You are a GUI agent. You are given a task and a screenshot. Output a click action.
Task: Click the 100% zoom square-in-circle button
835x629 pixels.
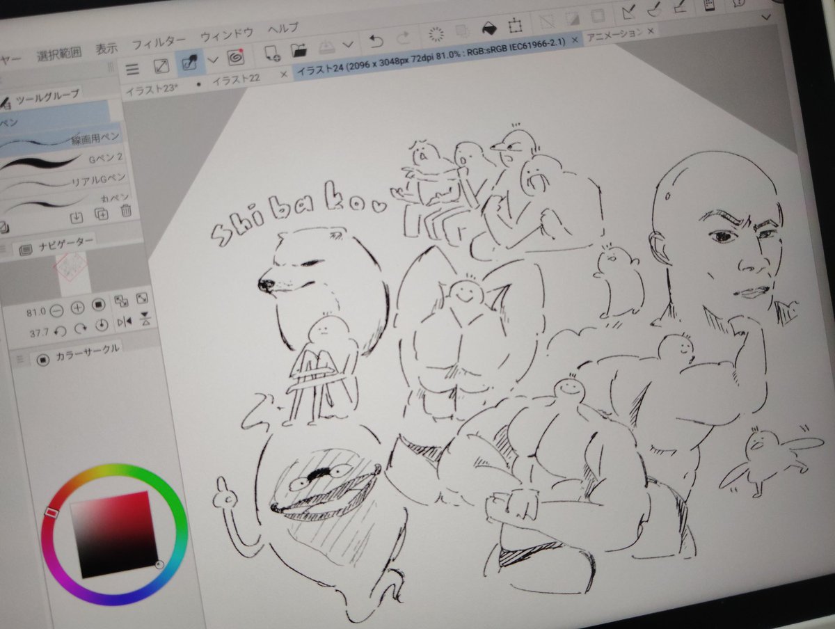98,304
